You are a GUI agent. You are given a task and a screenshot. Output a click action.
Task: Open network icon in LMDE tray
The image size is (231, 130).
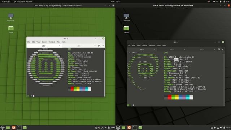218,127
